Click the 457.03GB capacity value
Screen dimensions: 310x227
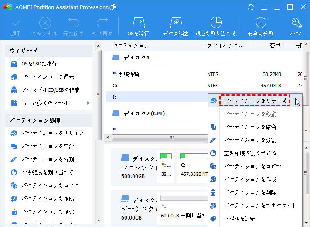271,86
